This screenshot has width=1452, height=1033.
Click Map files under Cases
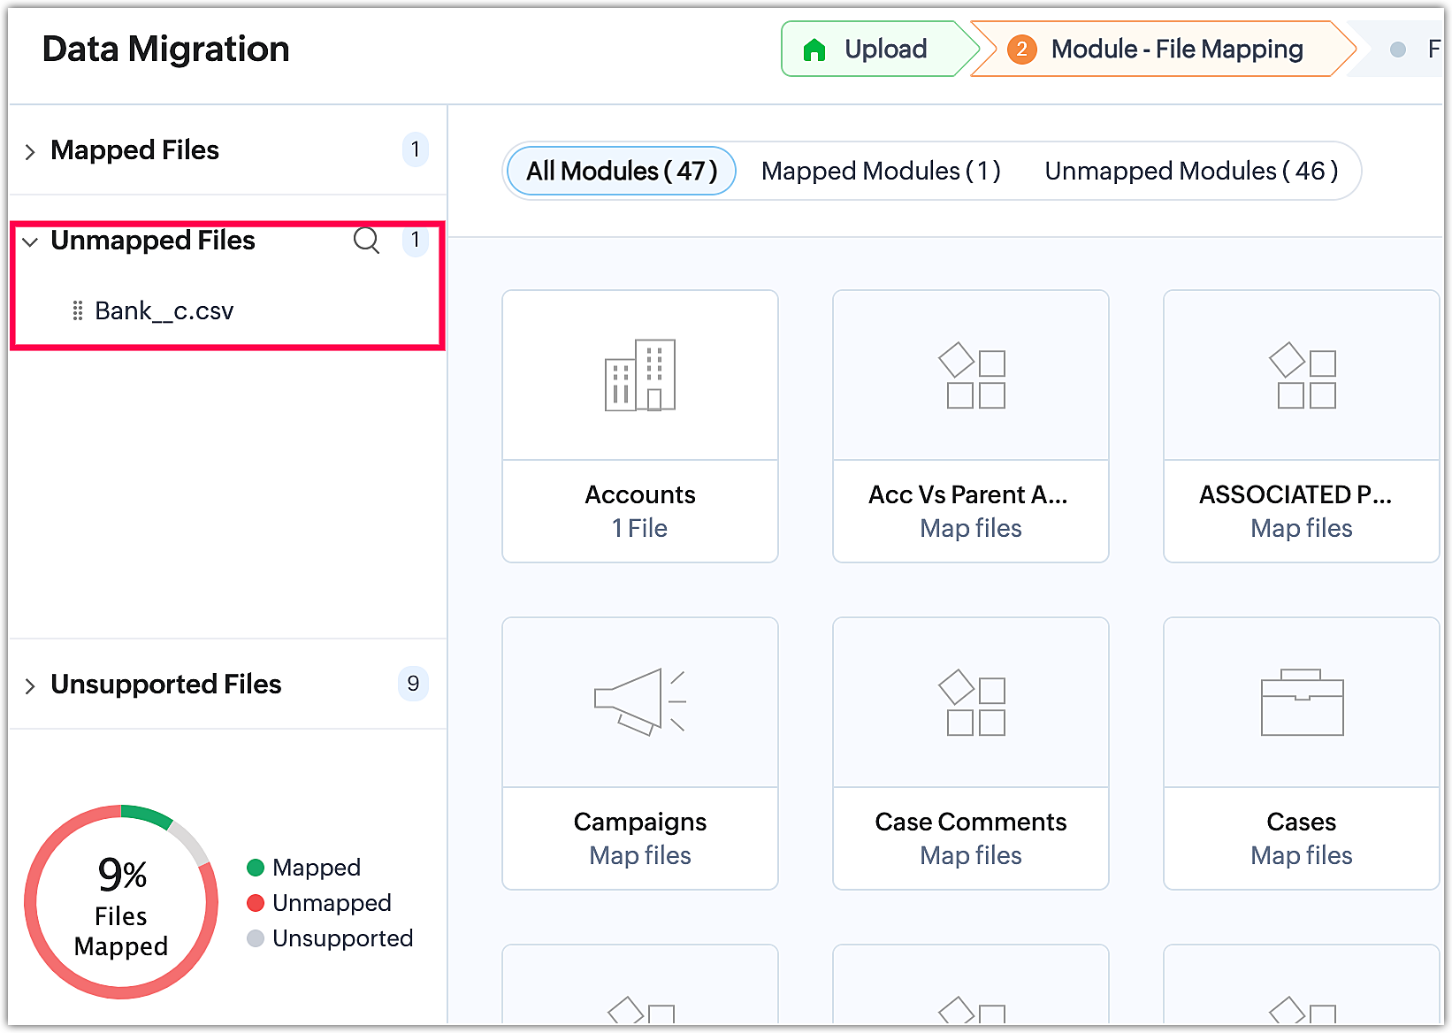click(1301, 855)
